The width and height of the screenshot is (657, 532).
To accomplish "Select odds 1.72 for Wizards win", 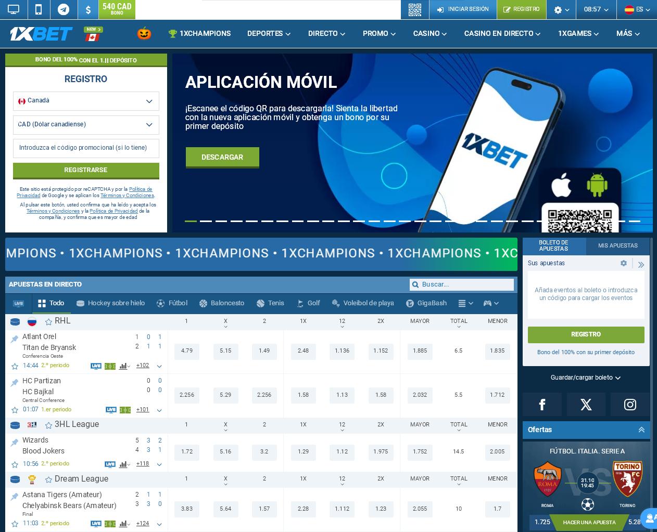I will tap(187, 452).
